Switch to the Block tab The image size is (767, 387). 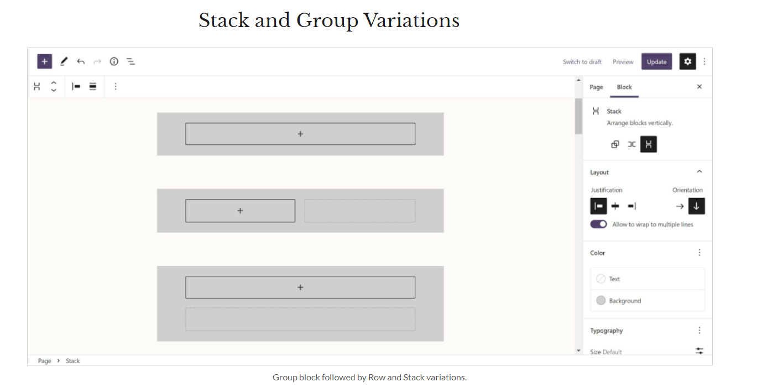[x=624, y=87]
